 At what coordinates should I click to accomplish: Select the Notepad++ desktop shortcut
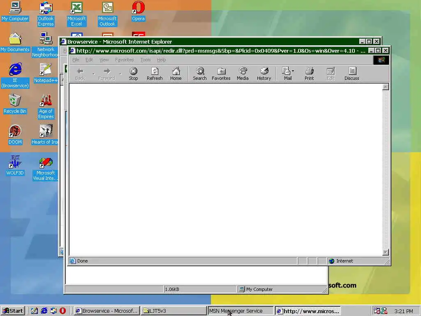tap(46, 73)
